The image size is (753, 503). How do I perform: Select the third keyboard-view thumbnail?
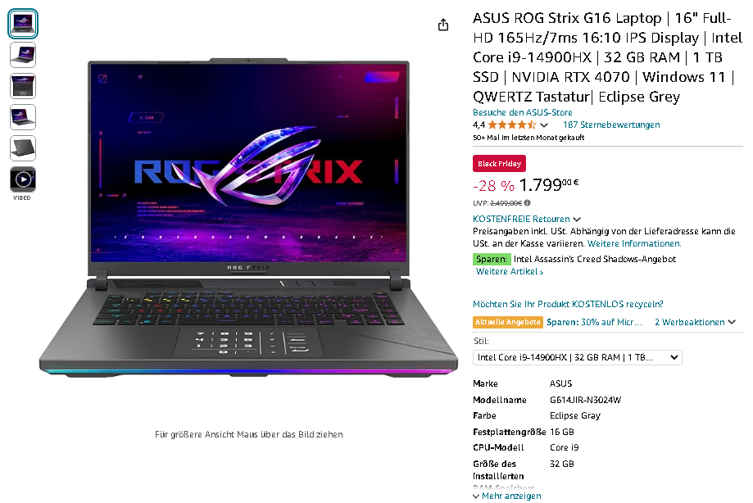[23, 86]
